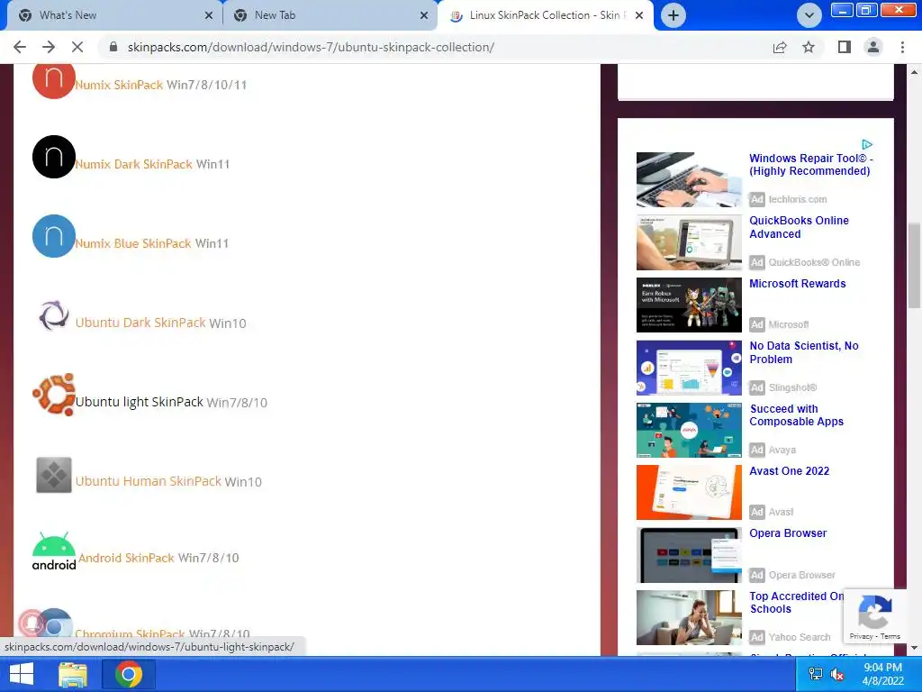Screen dimensions: 922x692
Task: Open the Android SkinPack link
Action: click(x=126, y=558)
